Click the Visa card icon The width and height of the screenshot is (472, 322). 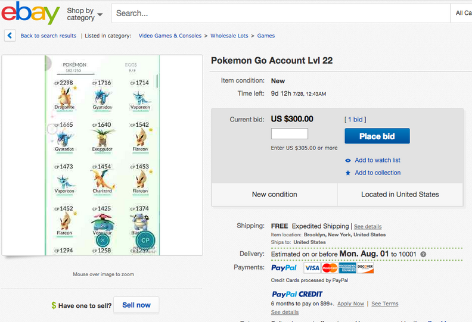tap(312, 268)
